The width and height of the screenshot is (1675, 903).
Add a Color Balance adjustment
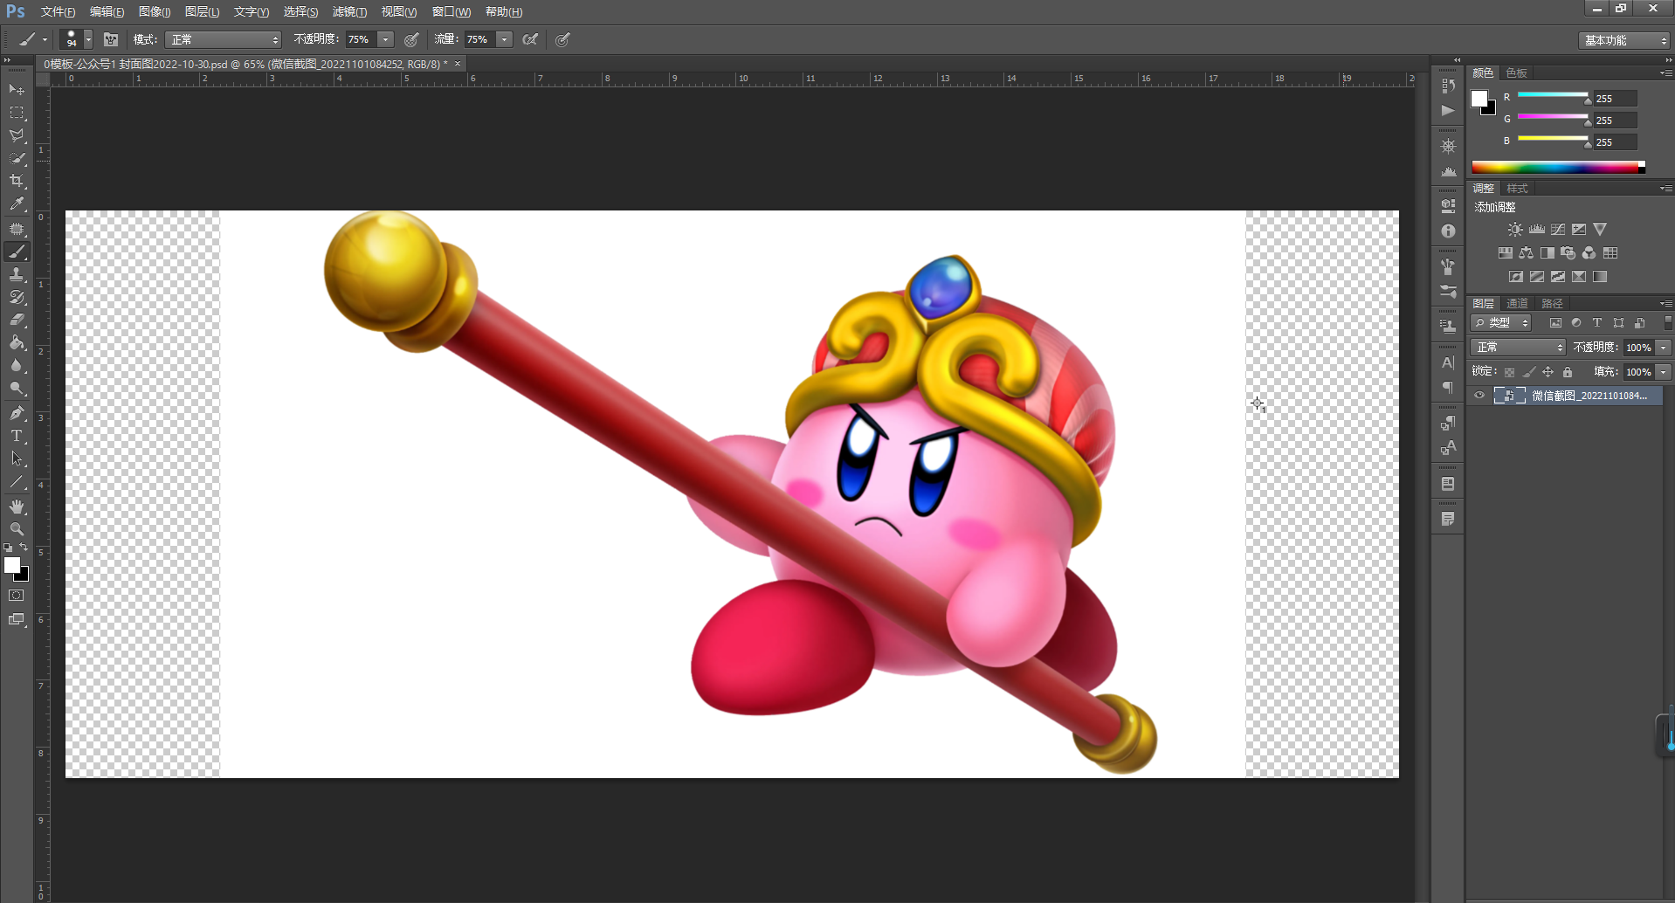(x=1526, y=253)
